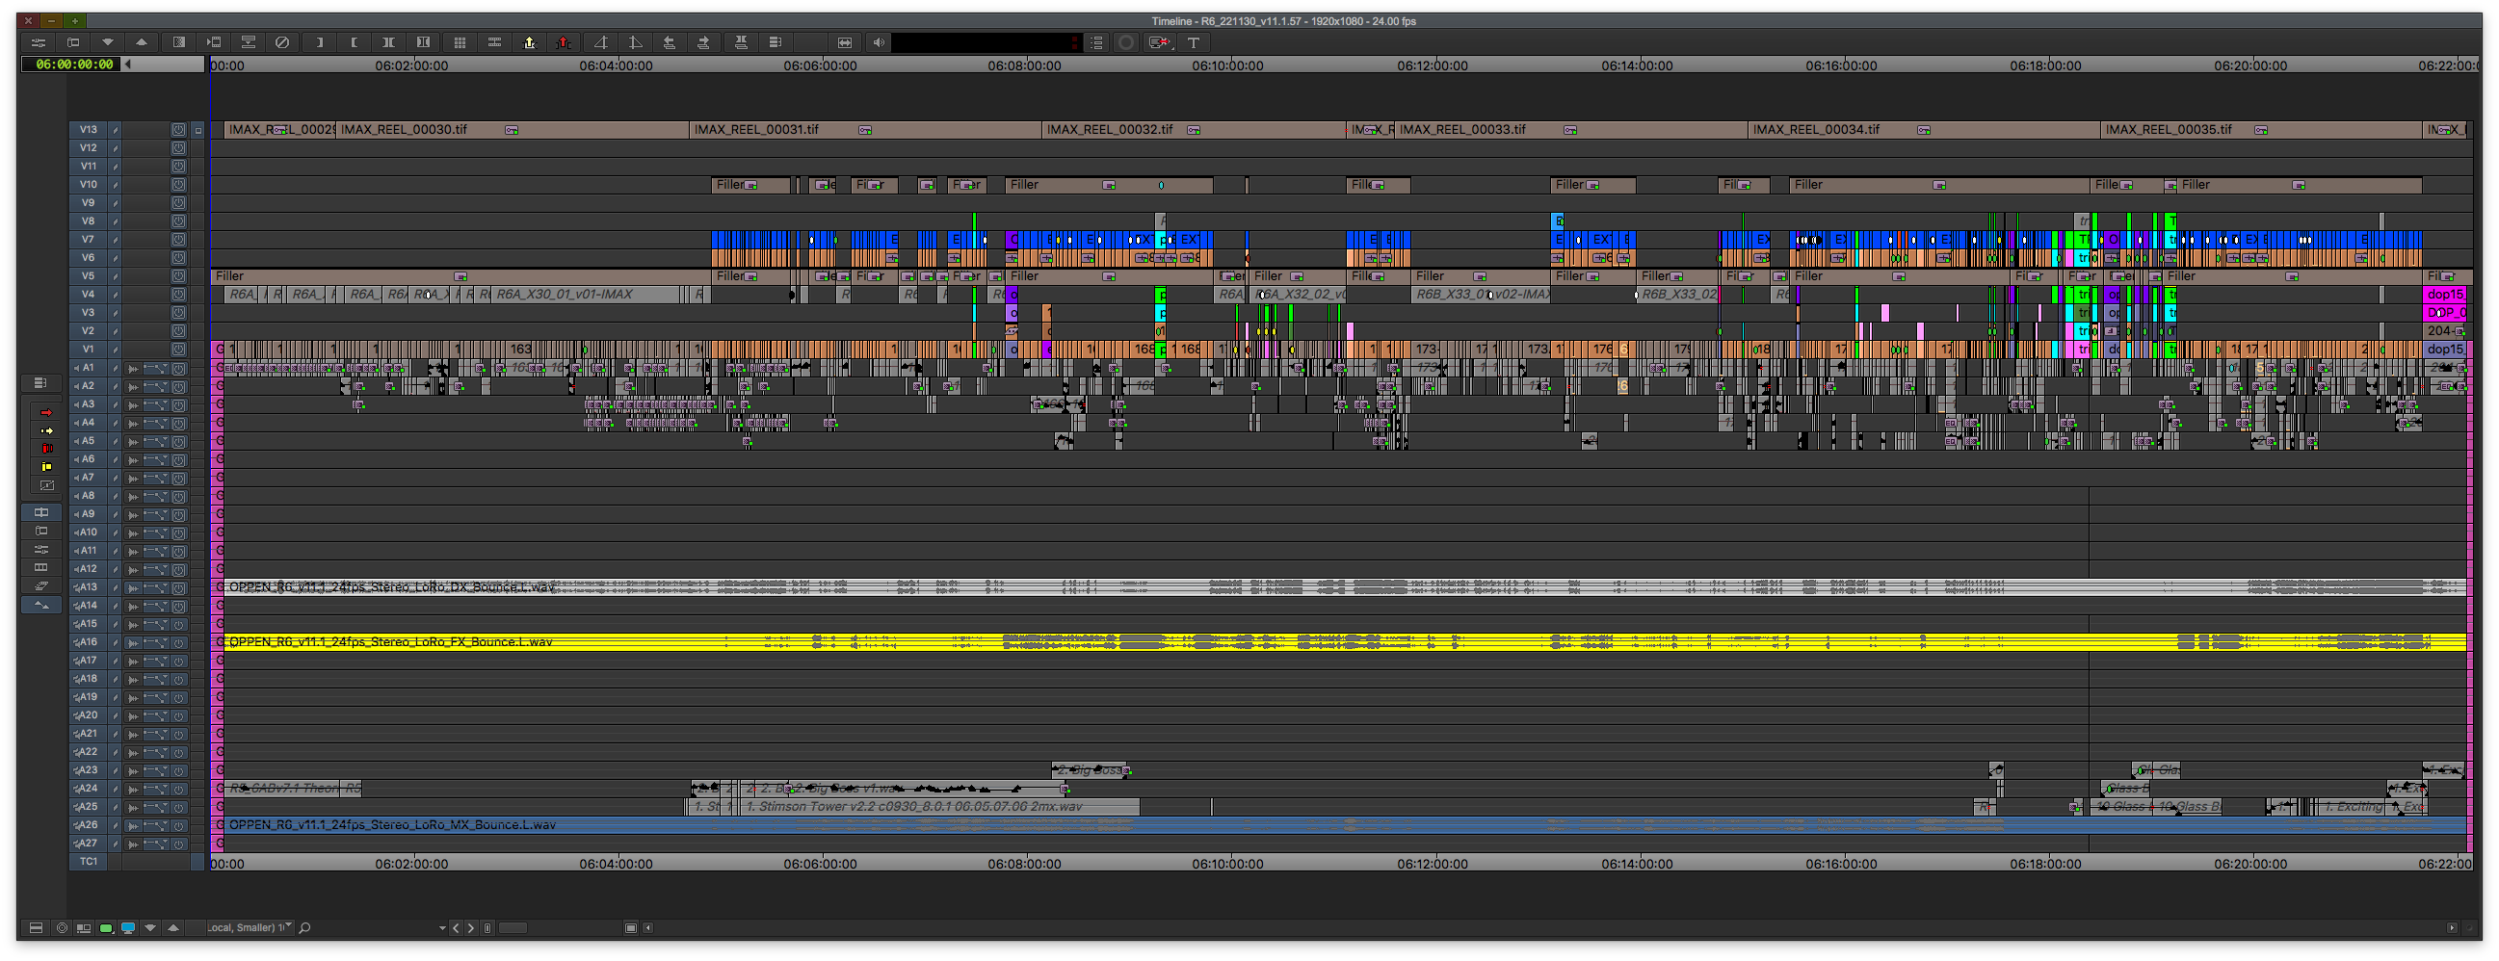This screenshot has height=961, width=2499.
Task: Click the grid icon in the toolbar
Action: 460,42
